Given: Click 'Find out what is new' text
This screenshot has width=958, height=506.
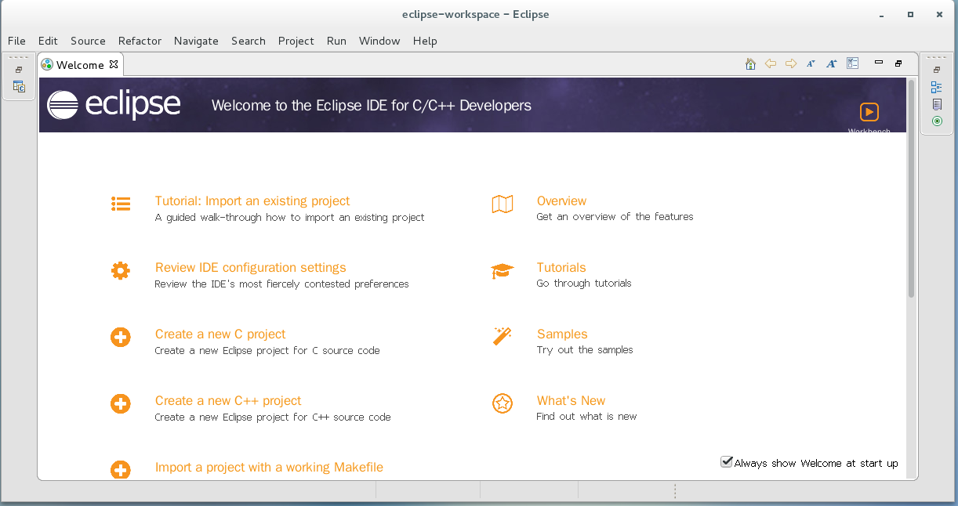Looking at the screenshot, I should tap(586, 417).
